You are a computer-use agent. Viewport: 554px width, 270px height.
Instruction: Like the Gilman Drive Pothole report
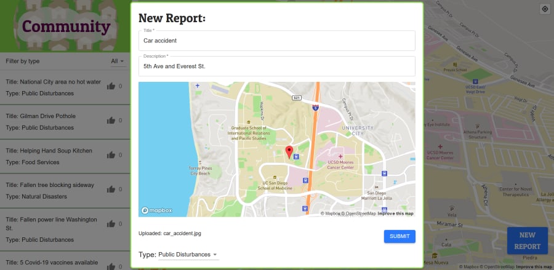(x=111, y=121)
